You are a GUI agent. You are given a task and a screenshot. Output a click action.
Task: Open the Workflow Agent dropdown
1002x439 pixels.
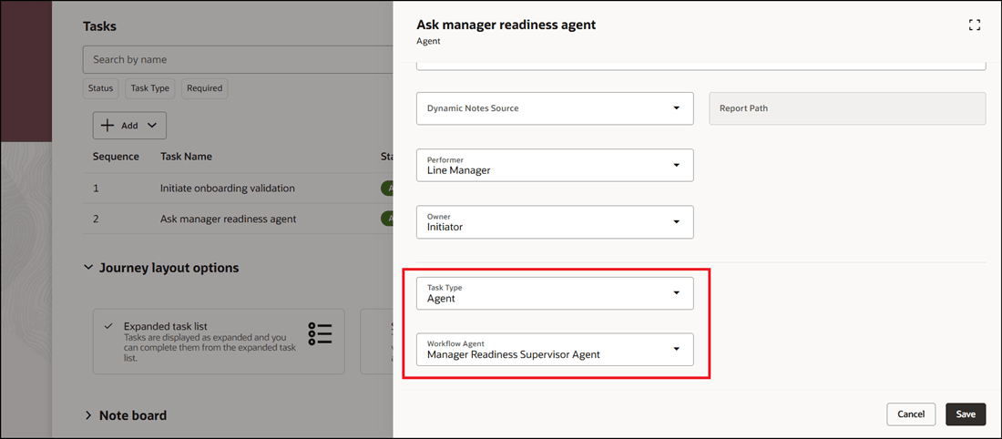(x=555, y=349)
